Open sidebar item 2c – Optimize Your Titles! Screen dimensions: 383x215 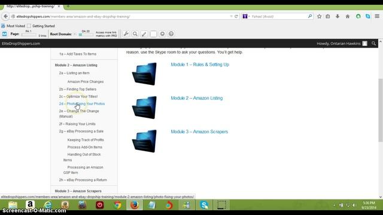pos(78,97)
